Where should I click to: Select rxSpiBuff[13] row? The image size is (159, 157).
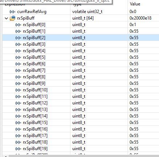coord(81,110)
